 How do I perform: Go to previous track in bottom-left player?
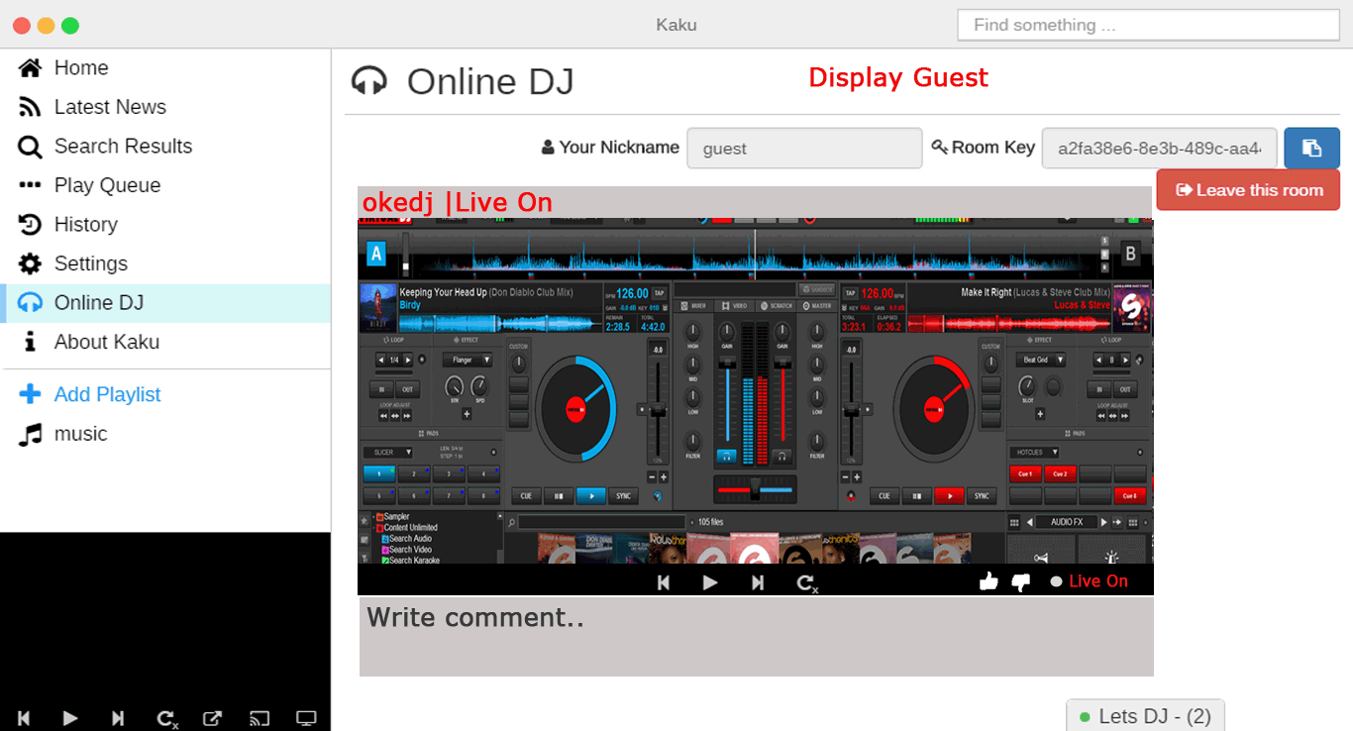point(24,718)
